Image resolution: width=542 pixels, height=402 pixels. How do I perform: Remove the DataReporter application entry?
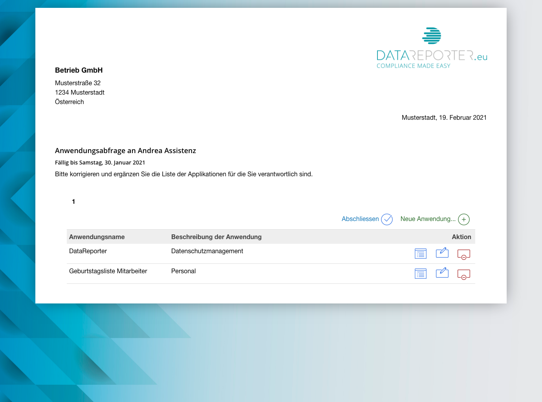[x=463, y=254]
